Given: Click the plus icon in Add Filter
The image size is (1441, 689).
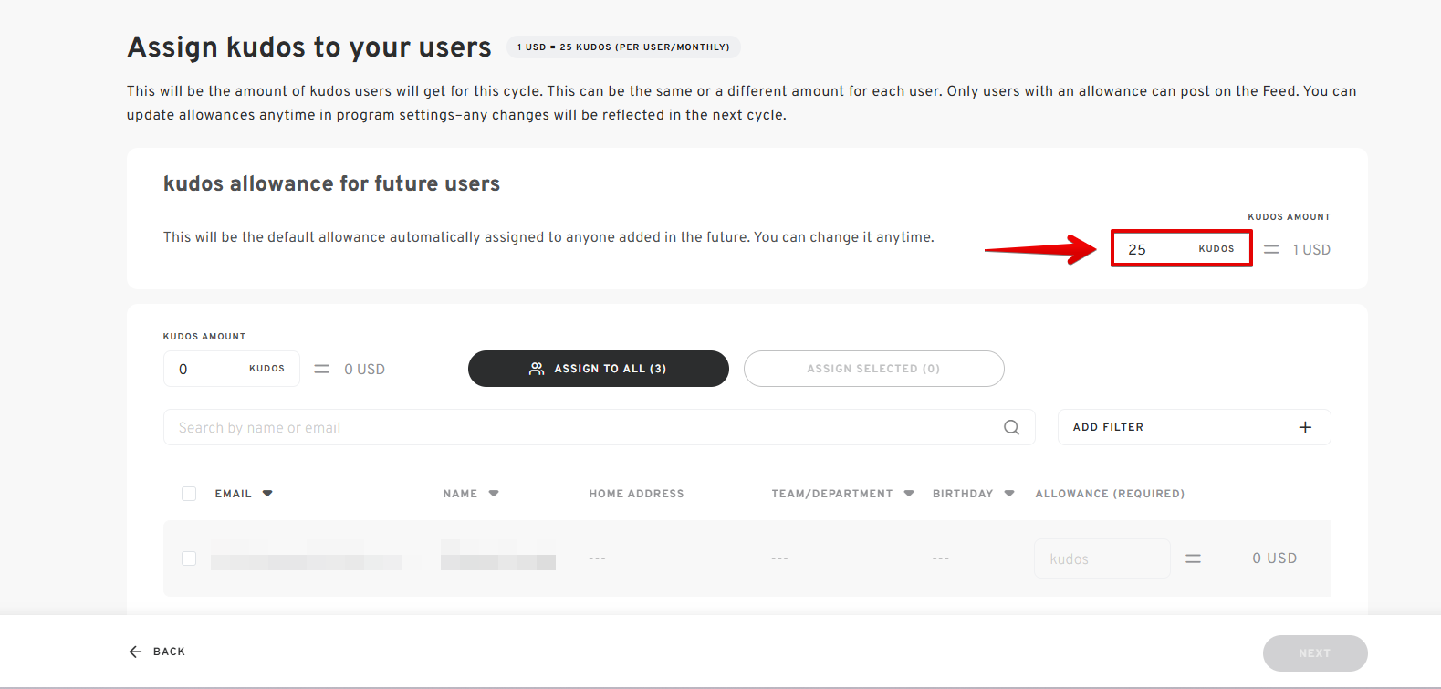Looking at the screenshot, I should tap(1305, 427).
